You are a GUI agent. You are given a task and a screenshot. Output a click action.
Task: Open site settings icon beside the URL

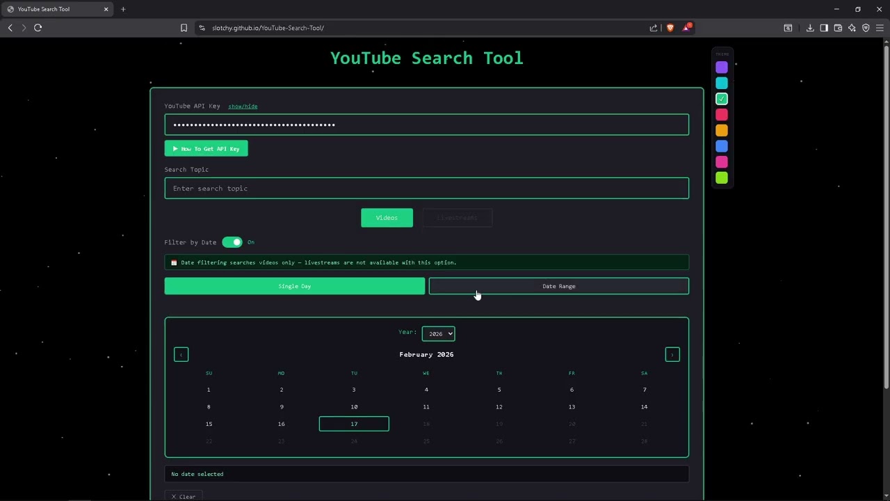pyautogui.click(x=202, y=28)
